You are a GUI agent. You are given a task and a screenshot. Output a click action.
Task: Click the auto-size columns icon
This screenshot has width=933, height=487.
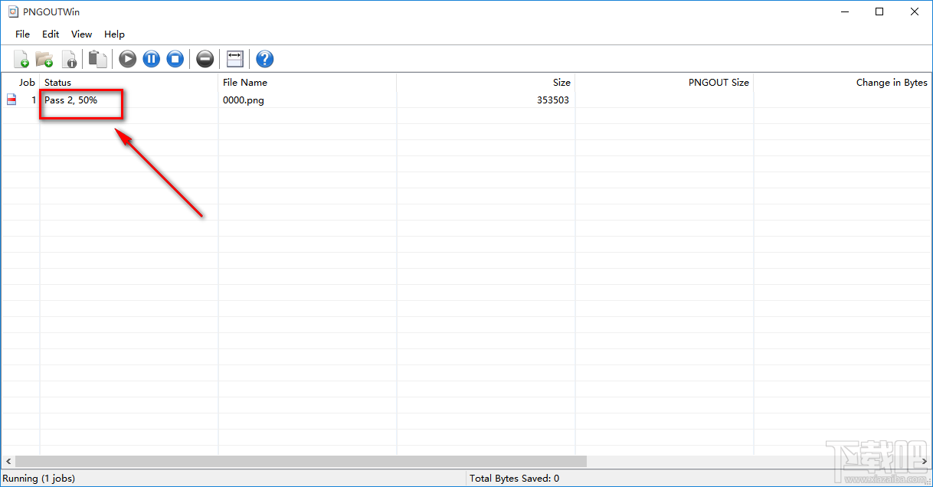pyautogui.click(x=235, y=59)
